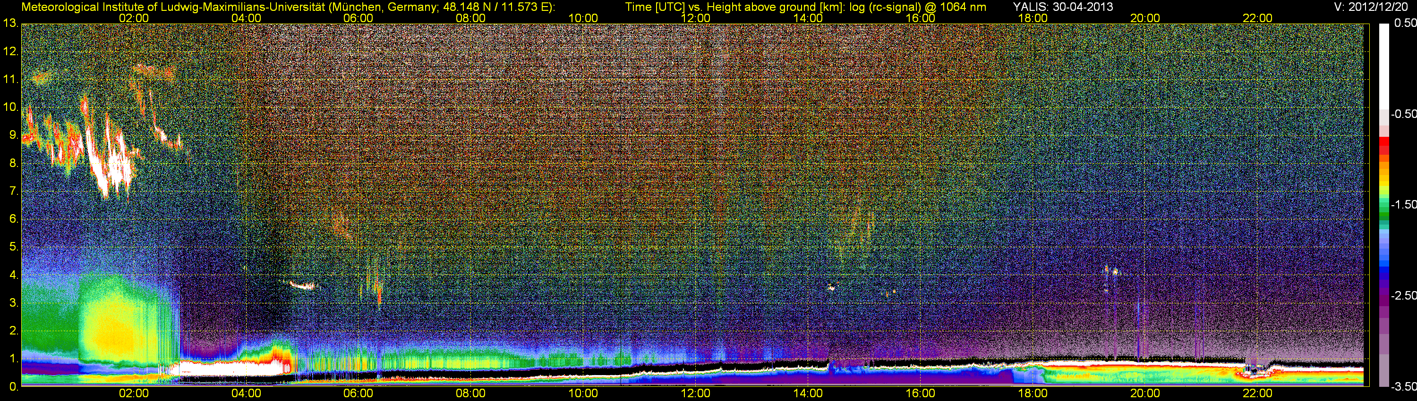Click the 8 km height axis label
This screenshot has height=401, width=1417.
coord(14,163)
